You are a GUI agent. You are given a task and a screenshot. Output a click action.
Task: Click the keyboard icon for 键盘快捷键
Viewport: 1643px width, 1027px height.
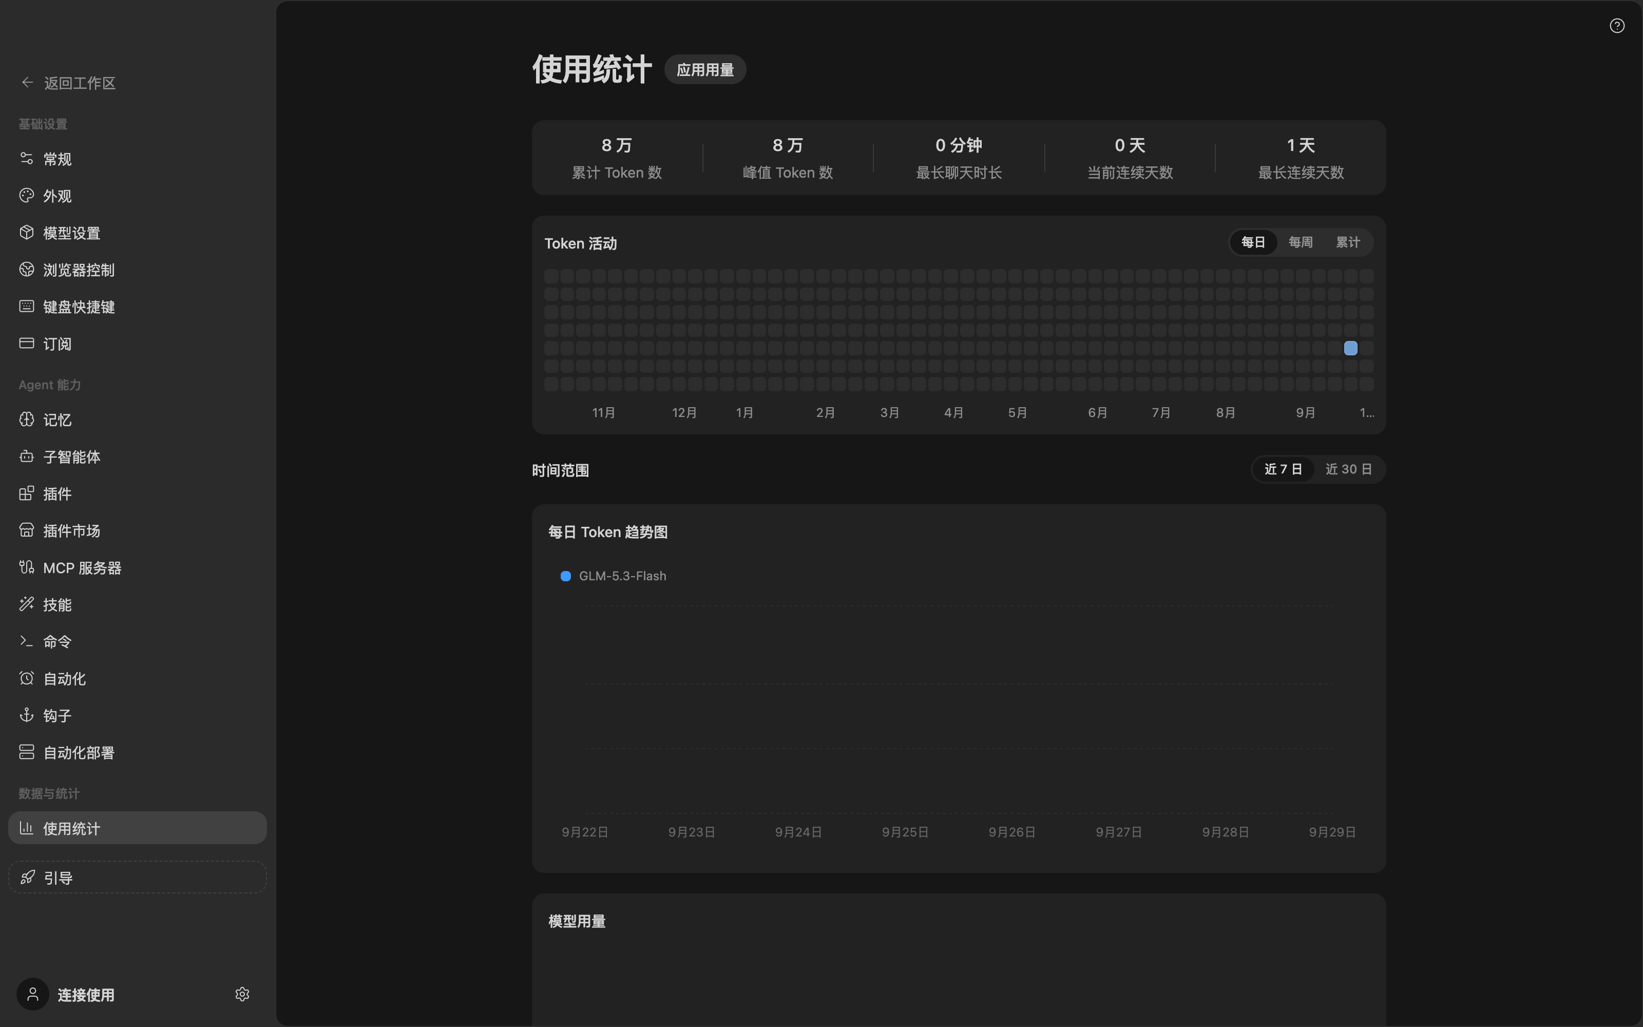pyautogui.click(x=27, y=307)
